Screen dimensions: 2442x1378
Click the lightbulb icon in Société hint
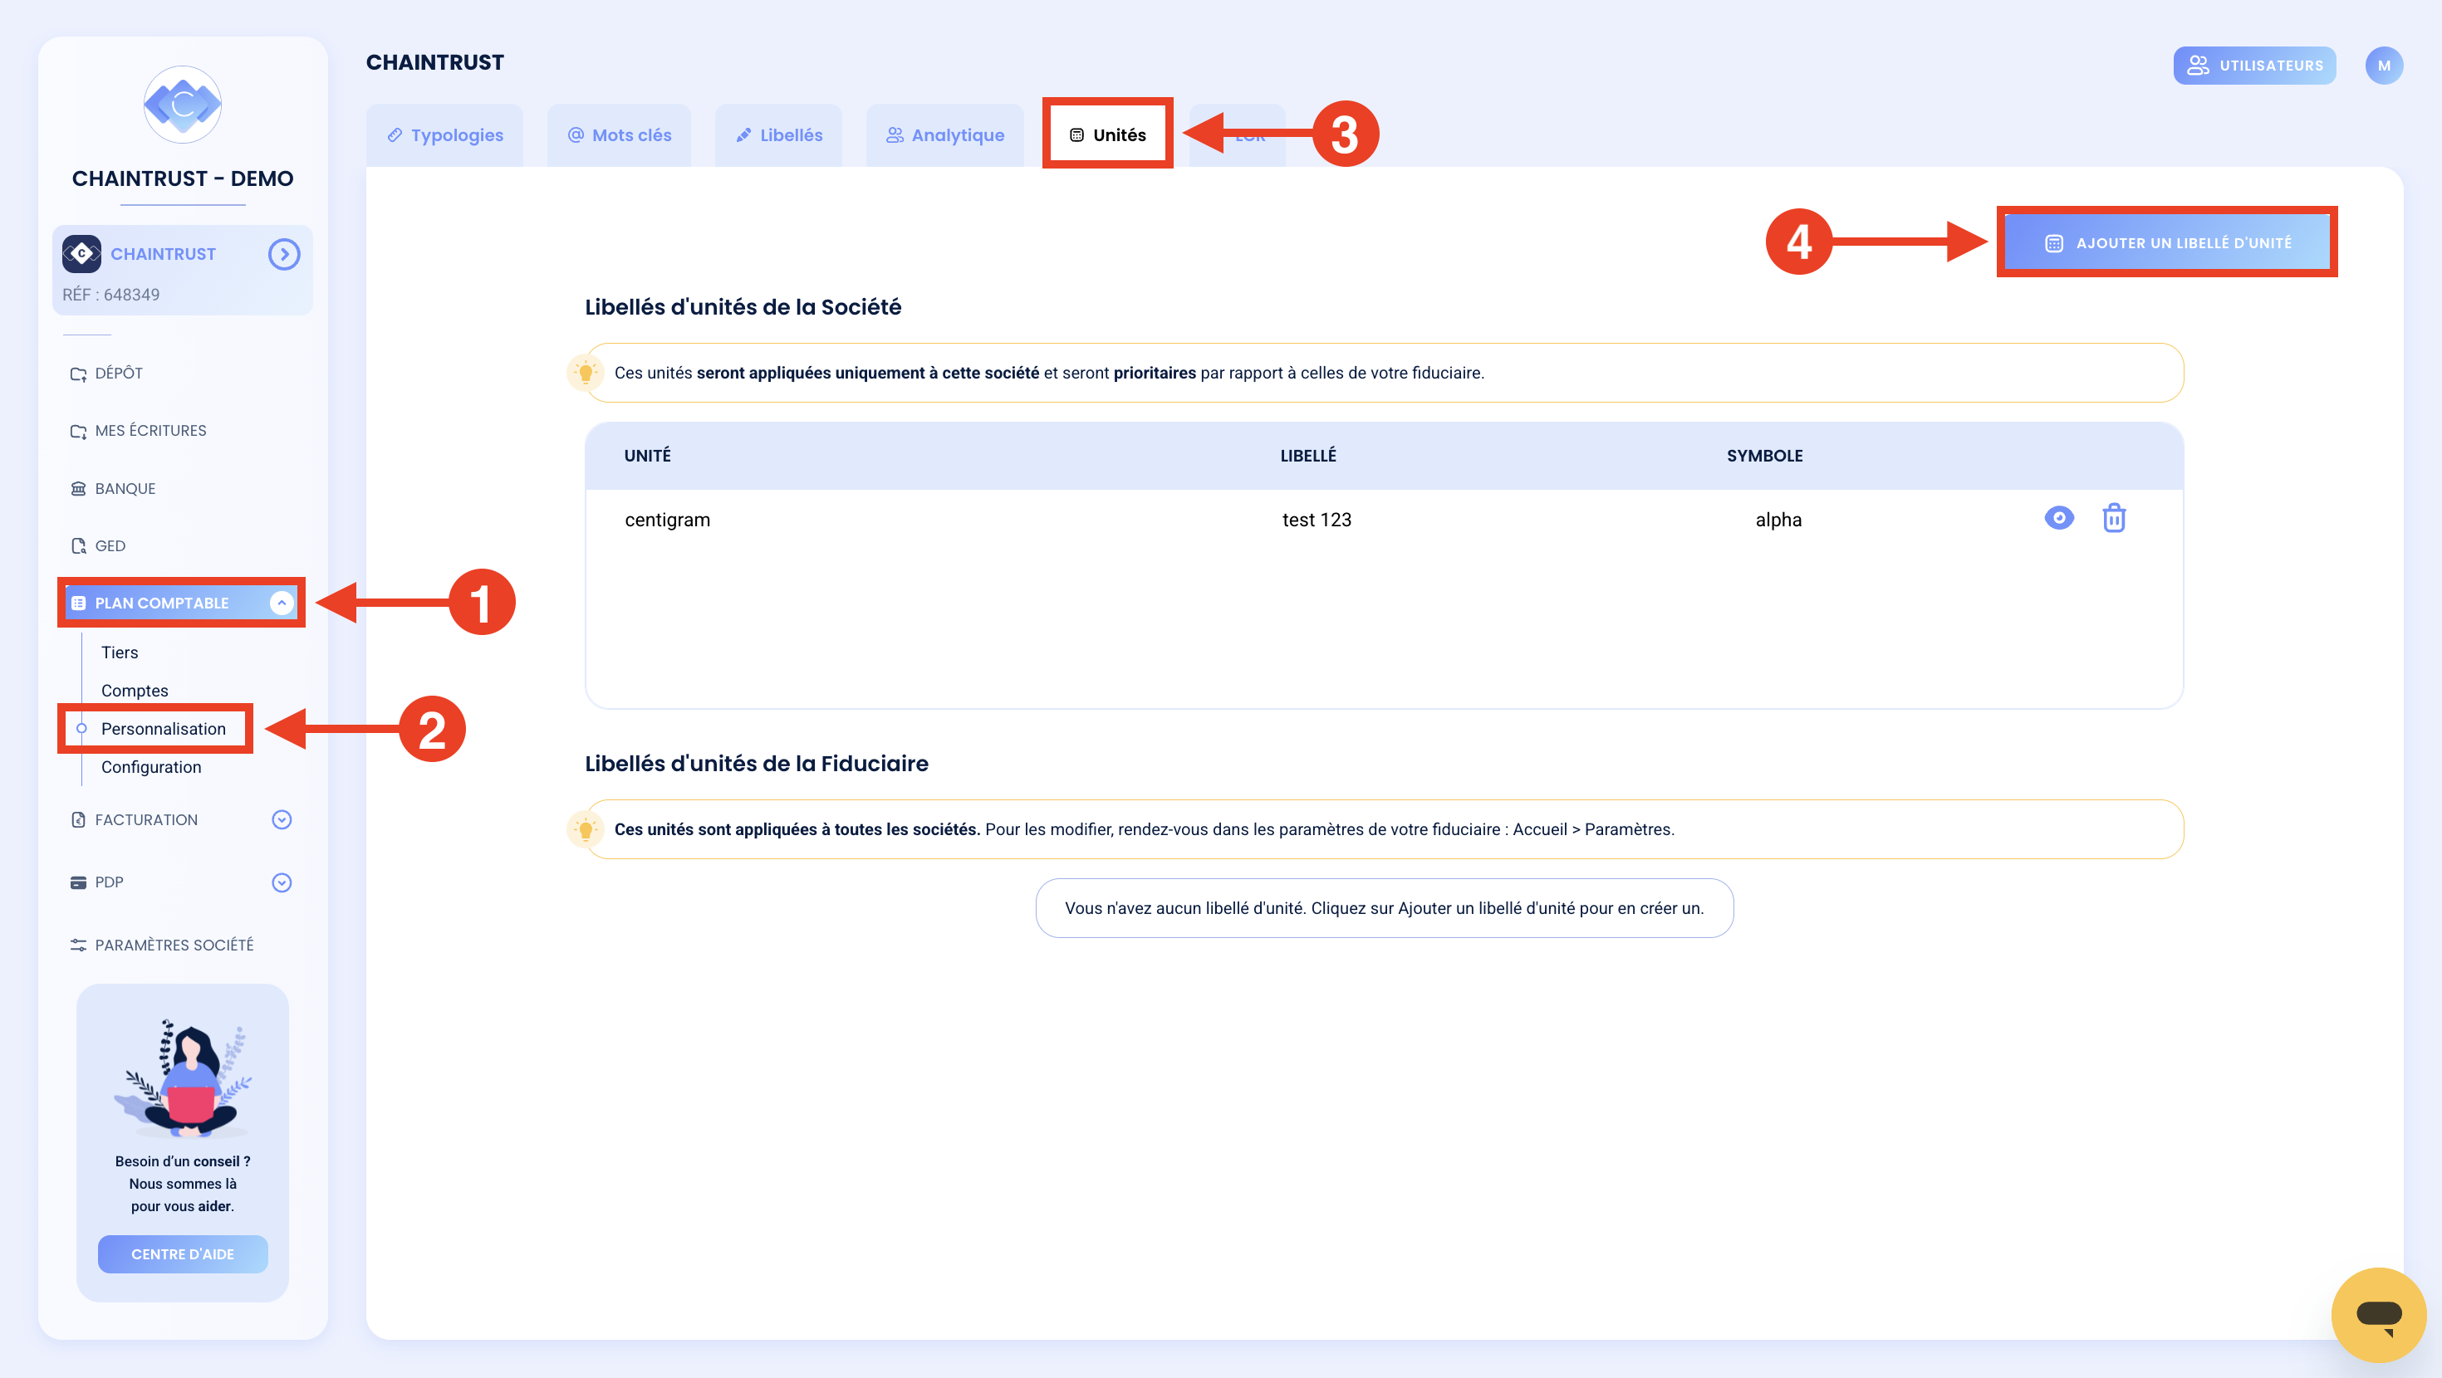pos(585,373)
